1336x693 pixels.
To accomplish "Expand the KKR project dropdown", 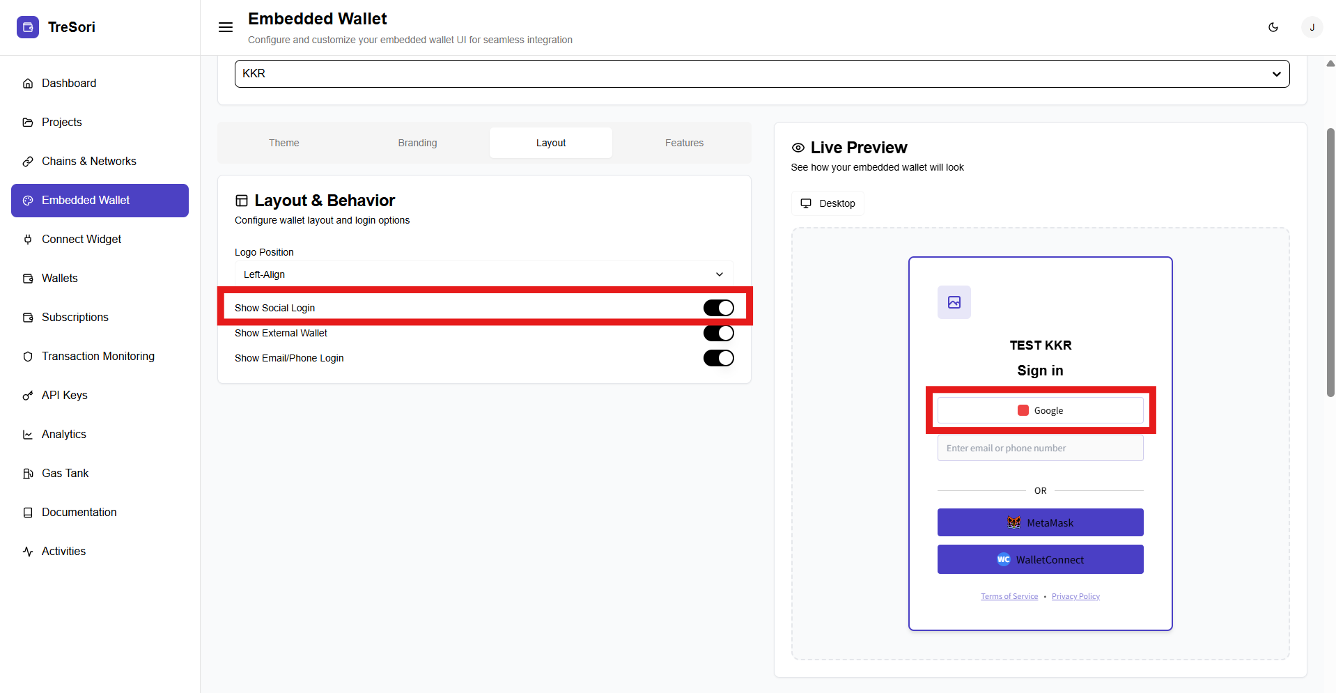I will tap(761, 74).
